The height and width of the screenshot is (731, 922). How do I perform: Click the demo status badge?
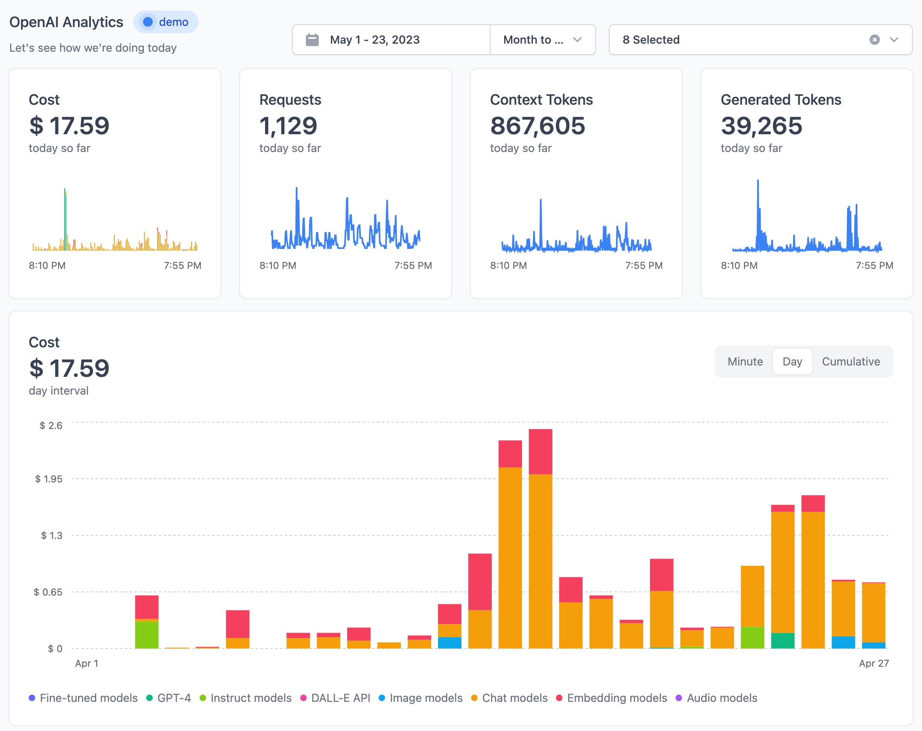[x=166, y=22]
